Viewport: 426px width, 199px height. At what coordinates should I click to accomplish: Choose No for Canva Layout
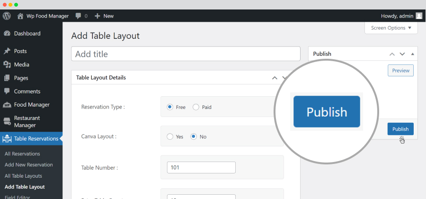pos(194,136)
